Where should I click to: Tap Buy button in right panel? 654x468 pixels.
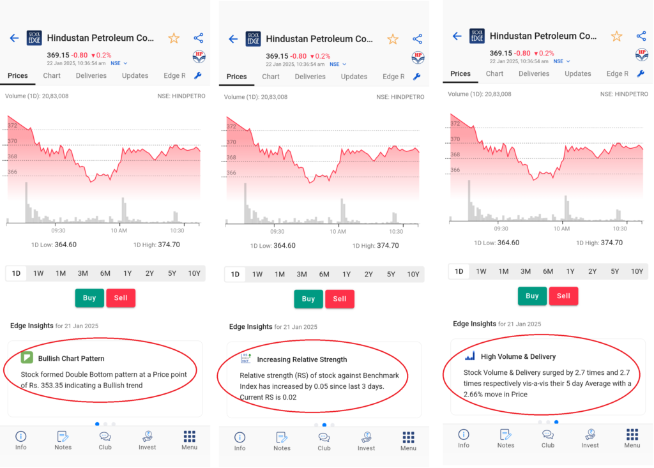point(532,296)
